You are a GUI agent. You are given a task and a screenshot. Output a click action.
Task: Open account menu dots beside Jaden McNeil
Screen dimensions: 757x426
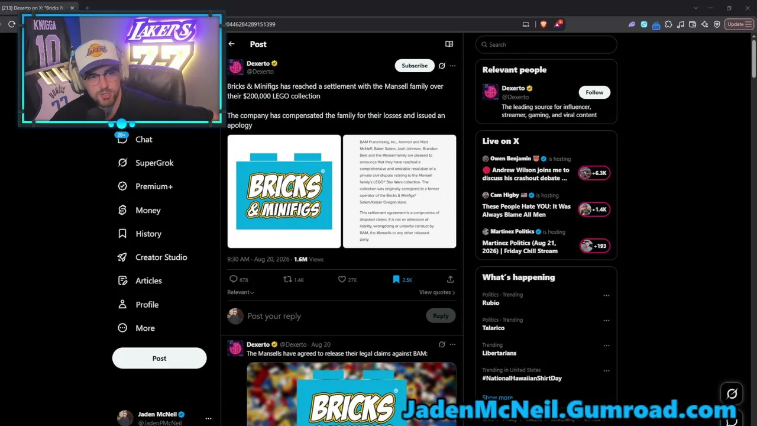tap(208, 418)
